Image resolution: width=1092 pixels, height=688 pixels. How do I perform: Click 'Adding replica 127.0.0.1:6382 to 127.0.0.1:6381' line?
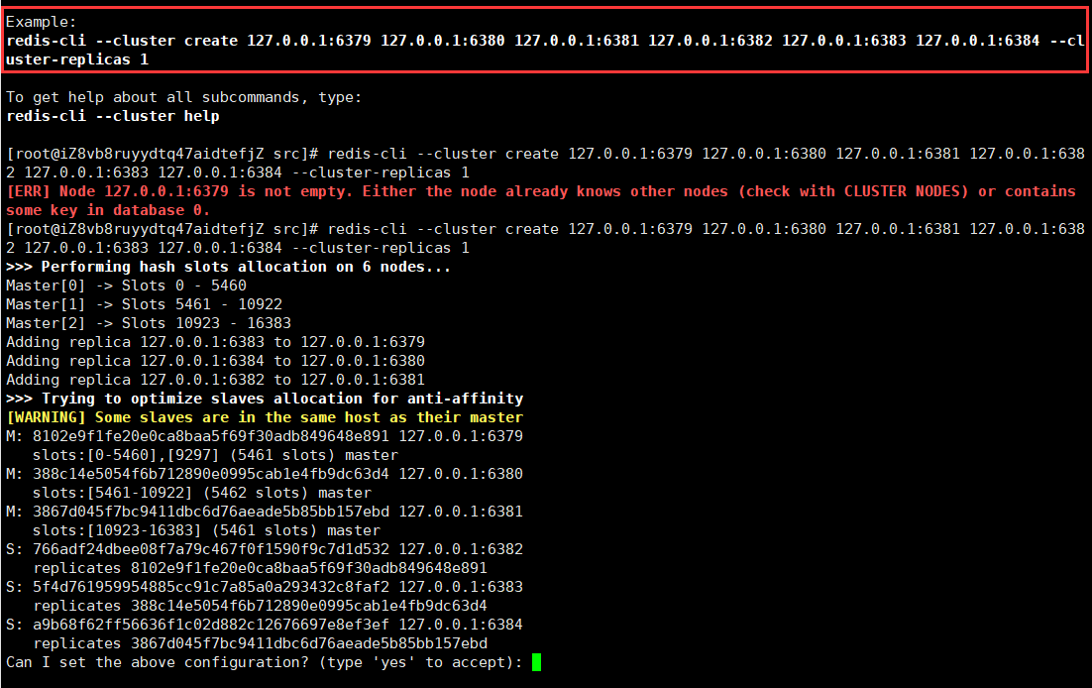tap(215, 380)
